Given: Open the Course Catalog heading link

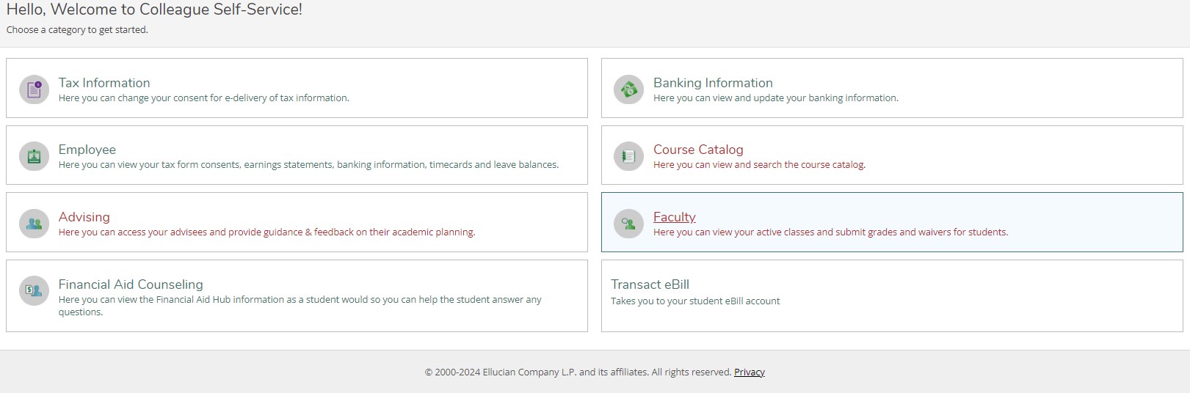Looking at the screenshot, I should click(x=698, y=150).
